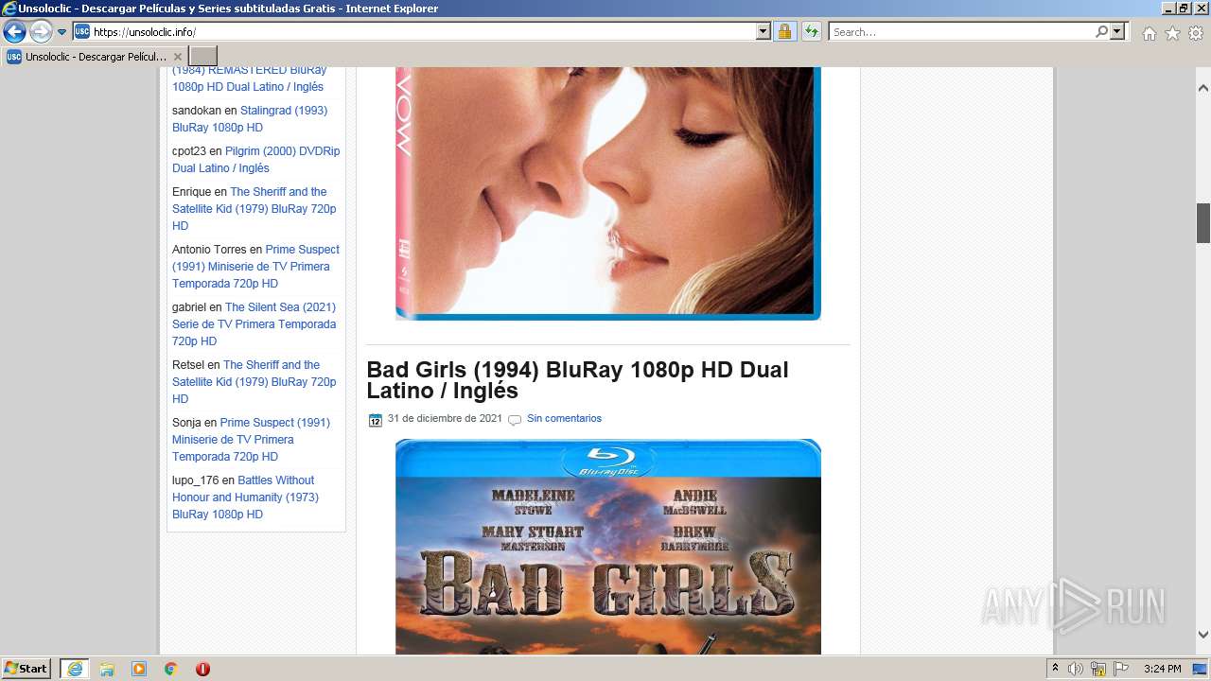Open Battles Without Honour and Humanity link
Viewport: 1211px width, 681px height.
tap(245, 498)
